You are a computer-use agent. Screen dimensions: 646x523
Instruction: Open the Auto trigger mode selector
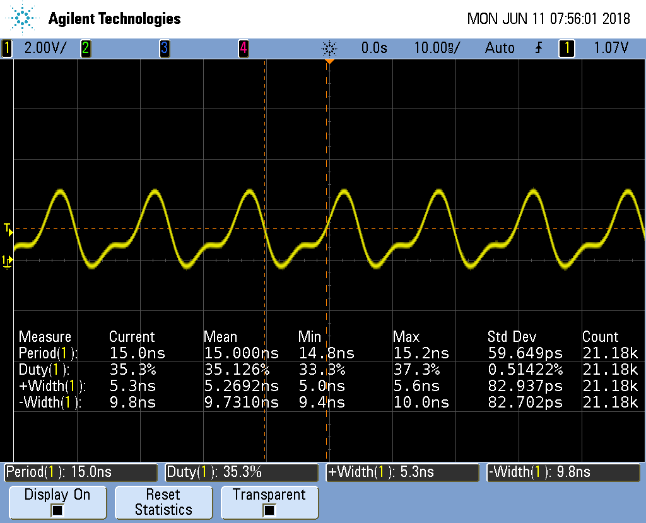click(500, 47)
